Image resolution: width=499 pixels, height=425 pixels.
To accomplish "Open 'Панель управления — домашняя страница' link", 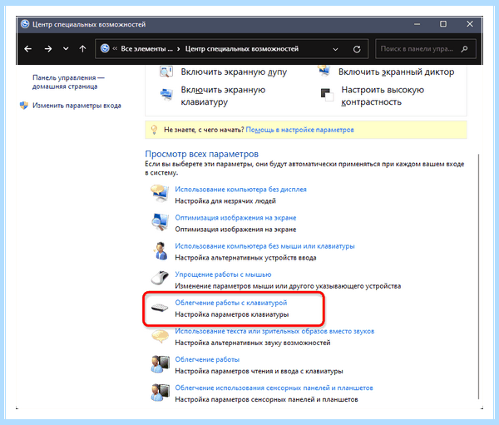I will [x=68, y=82].
